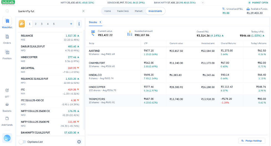Sort holdings by Scrip column header
Image resolution: width=271 pixels, height=146 pixels.
pyautogui.click(x=92, y=43)
